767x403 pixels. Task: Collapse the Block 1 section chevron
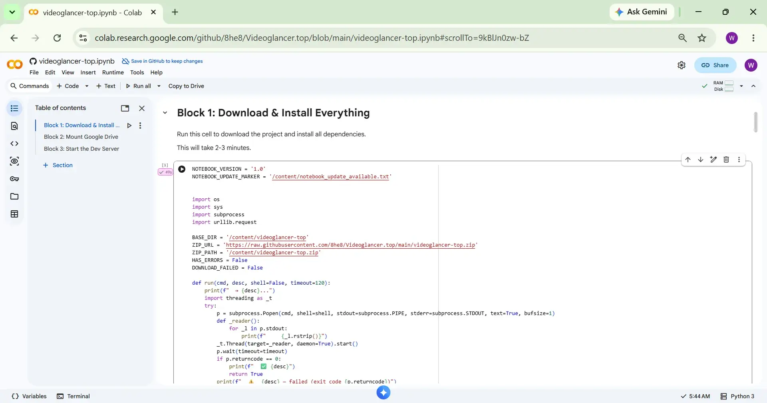(x=165, y=113)
